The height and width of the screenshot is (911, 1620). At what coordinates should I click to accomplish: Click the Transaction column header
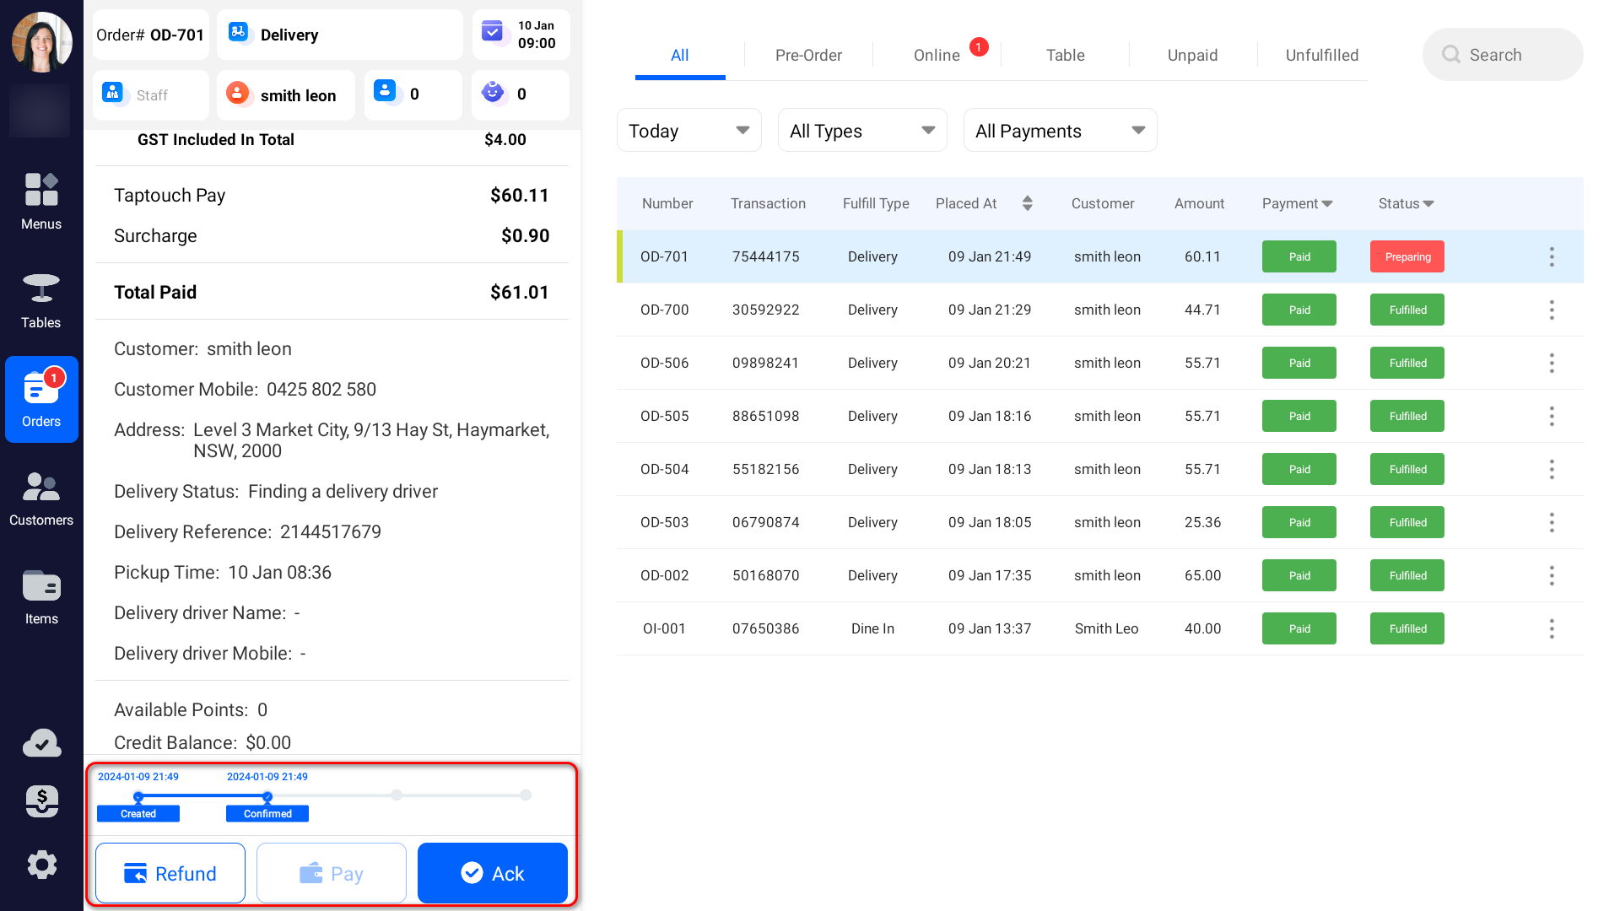[x=768, y=203]
